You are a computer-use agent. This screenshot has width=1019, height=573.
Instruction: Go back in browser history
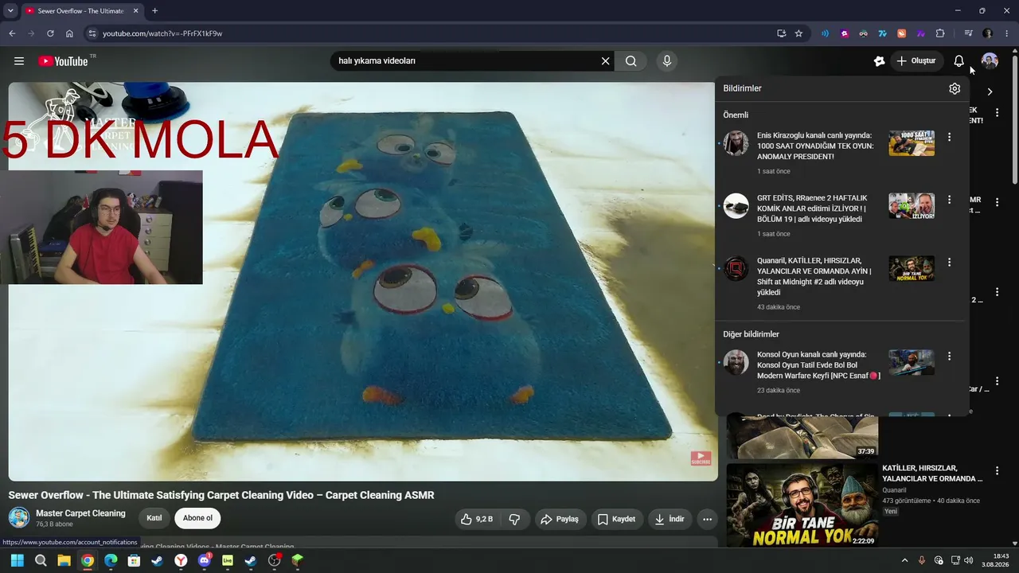[12, 33]
